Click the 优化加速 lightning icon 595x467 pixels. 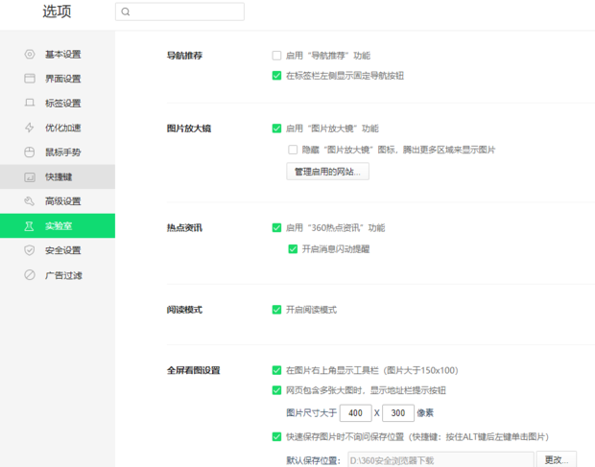30,128
